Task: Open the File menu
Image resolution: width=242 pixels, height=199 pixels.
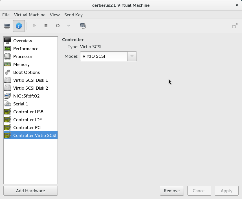Action: point(6,15)
